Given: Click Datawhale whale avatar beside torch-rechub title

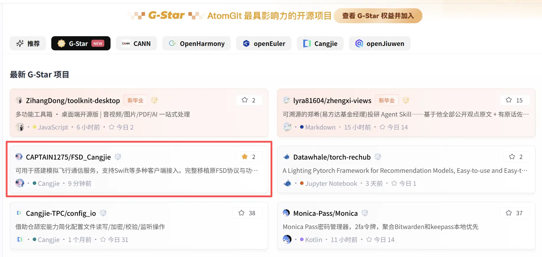Looking at the screenshot, I should (286, 157).
